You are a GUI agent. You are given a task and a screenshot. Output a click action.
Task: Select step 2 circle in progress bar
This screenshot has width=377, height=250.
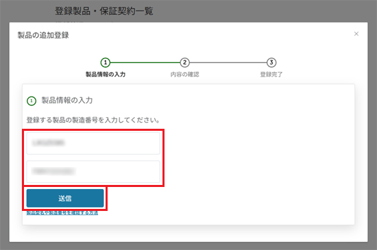coord(184,63)
